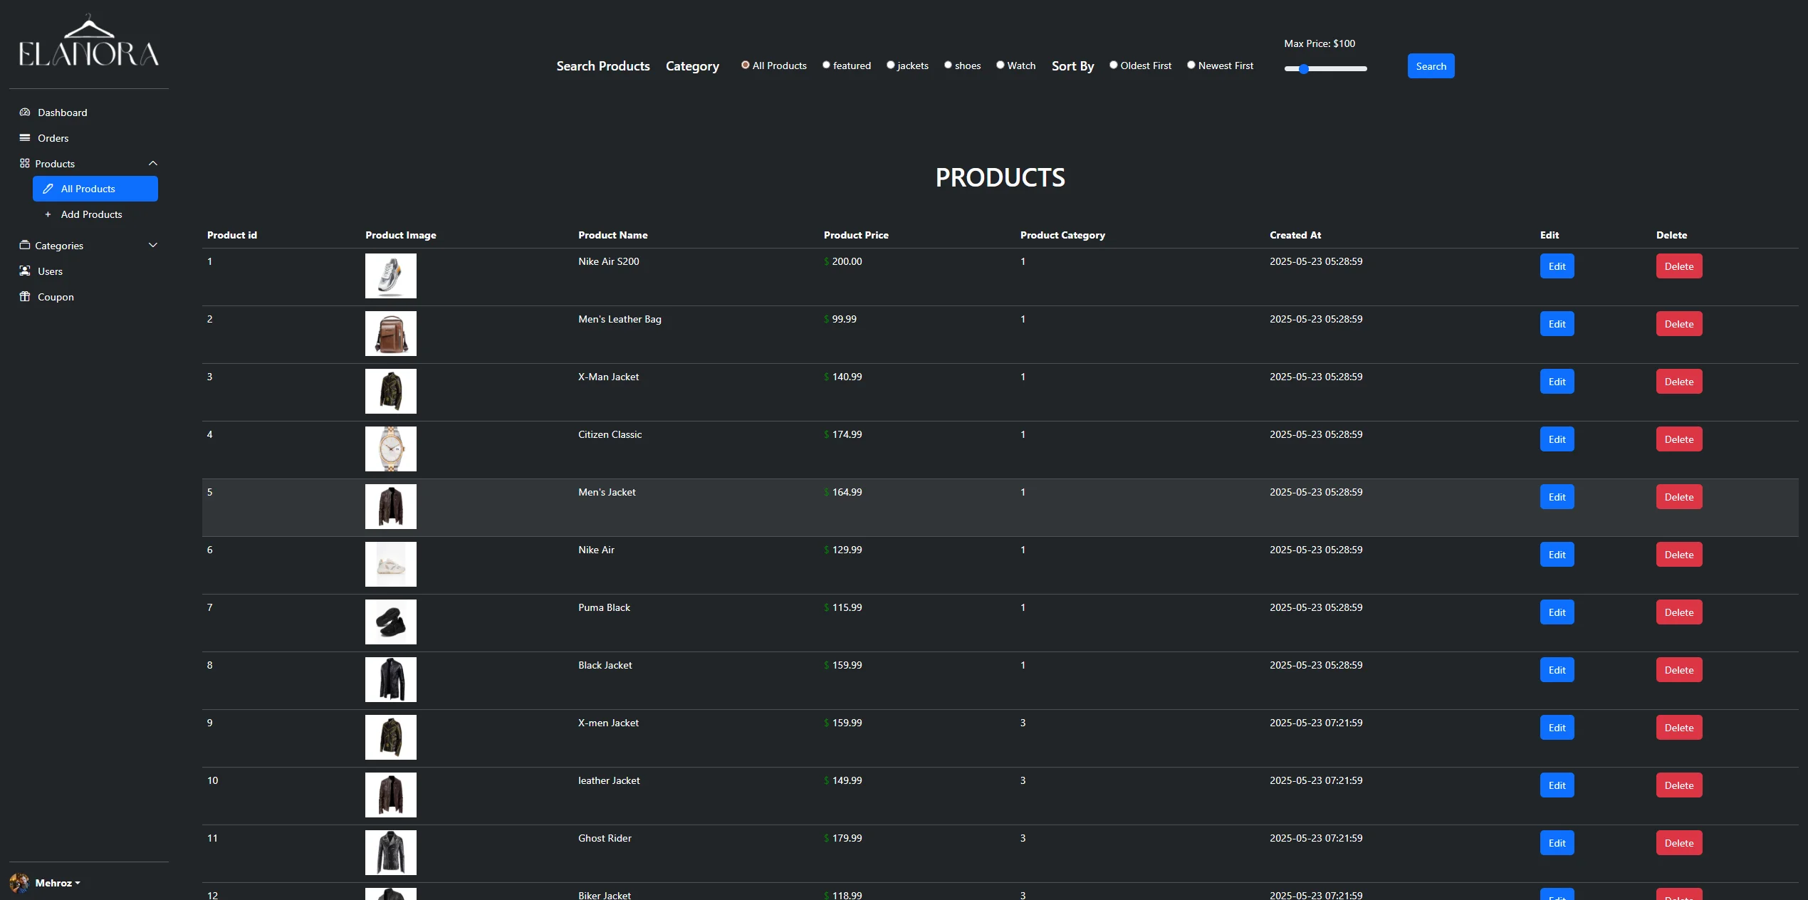Click the Coupon gift icon
The image size is (1808, 900).
pos(25,297)
